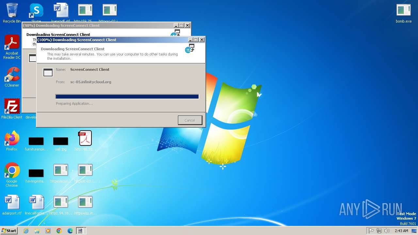The height and width of the screenshot is (235, 418).
Task: Click the globe download icon in 100% dialog
Action: 190,49
